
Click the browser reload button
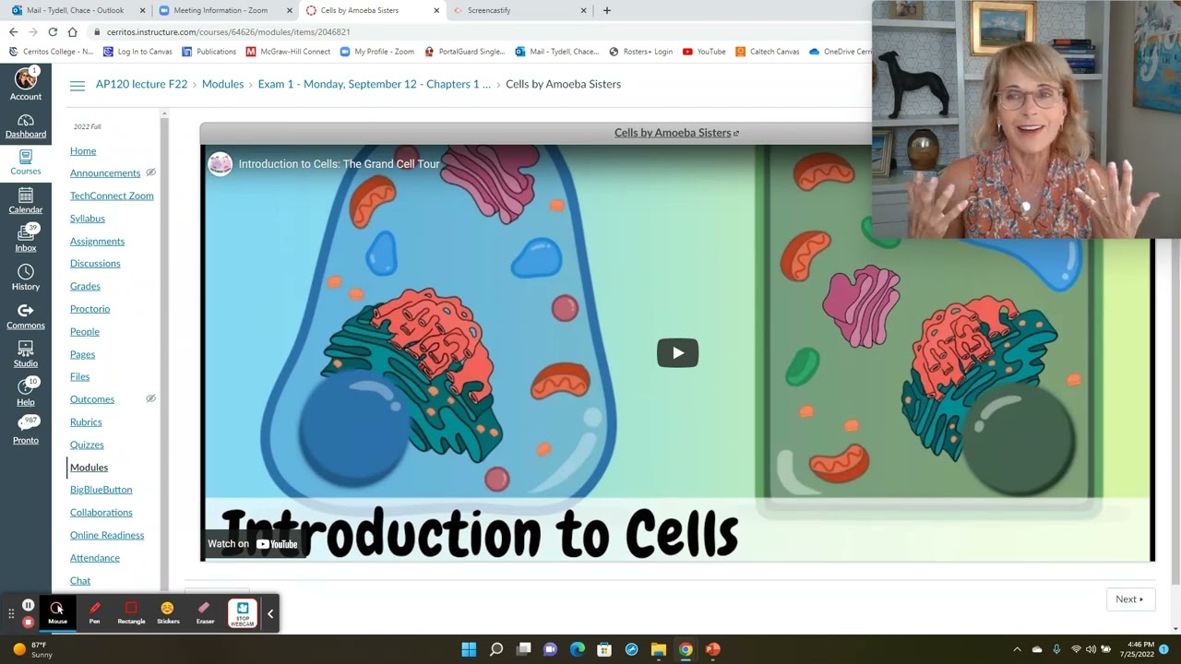coord(53,31)
